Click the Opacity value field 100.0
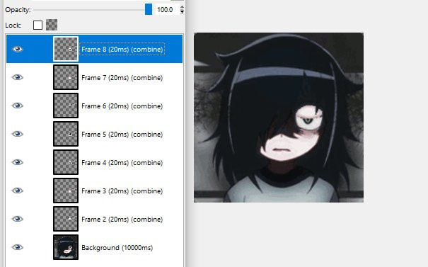Screen dimensions: 428x267 point(167,10)
